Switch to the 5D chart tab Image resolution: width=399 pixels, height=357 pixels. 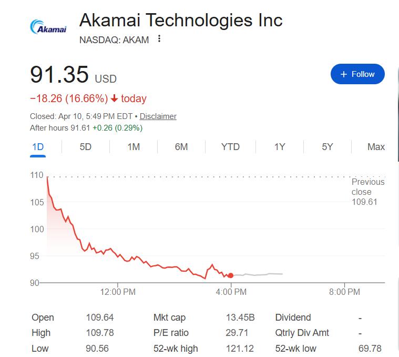coord(86,147)
